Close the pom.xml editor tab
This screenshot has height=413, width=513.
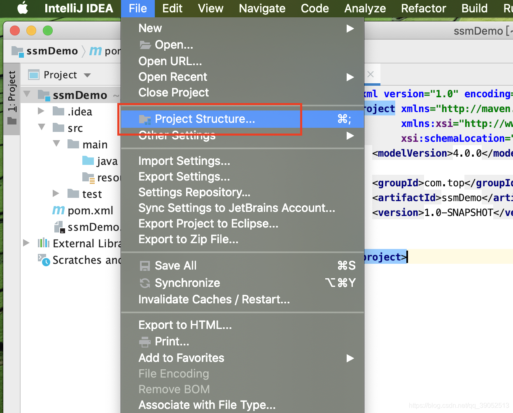click(x=371, y=74)
